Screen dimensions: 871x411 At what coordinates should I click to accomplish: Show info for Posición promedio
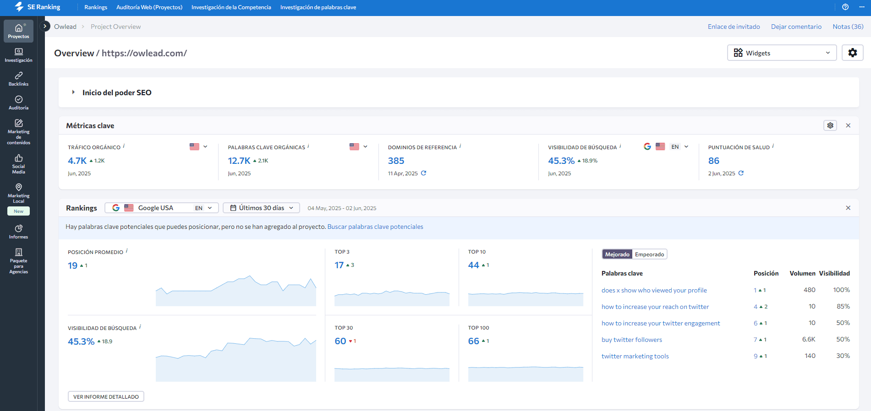[x=126, y=251]
